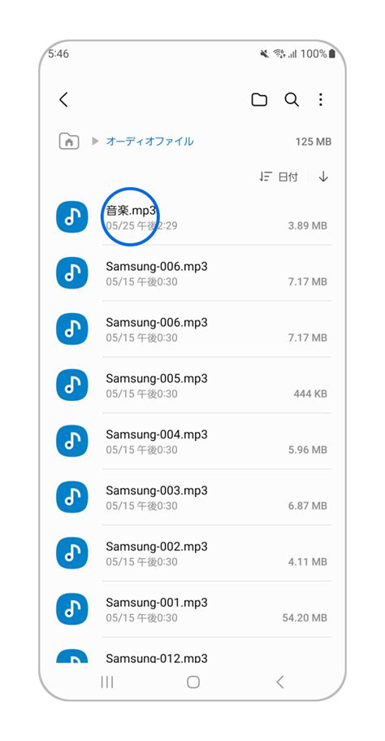This screenshot has width=385, height=741.
Task: Toggle the descending sort order arrow
Action: pos(323,177)
